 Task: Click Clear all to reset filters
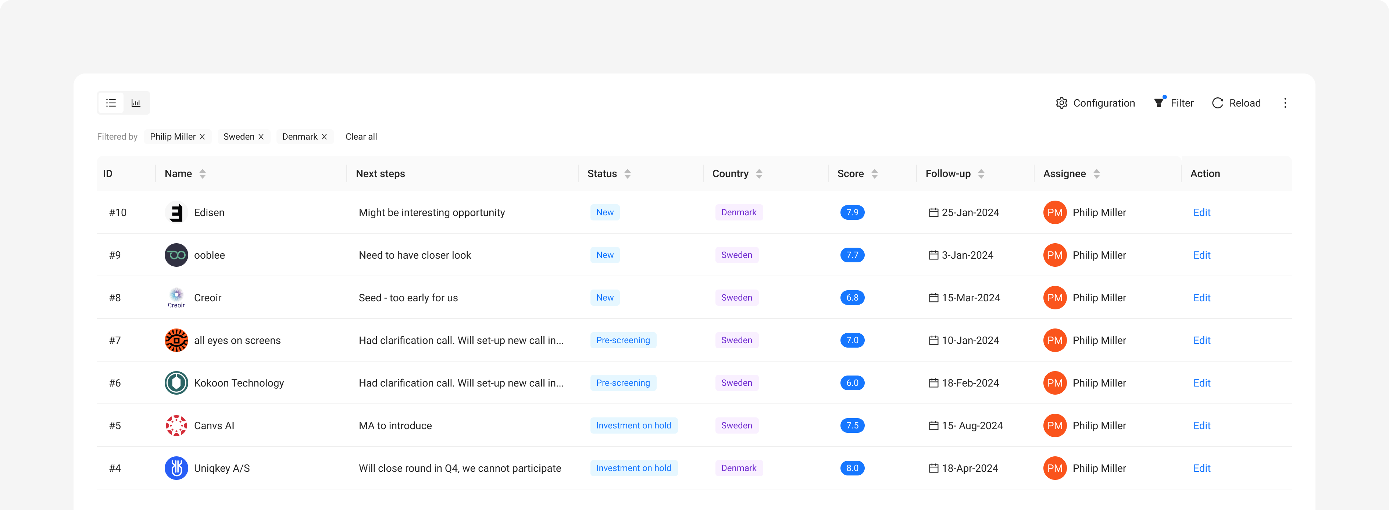tap(361, 136)
